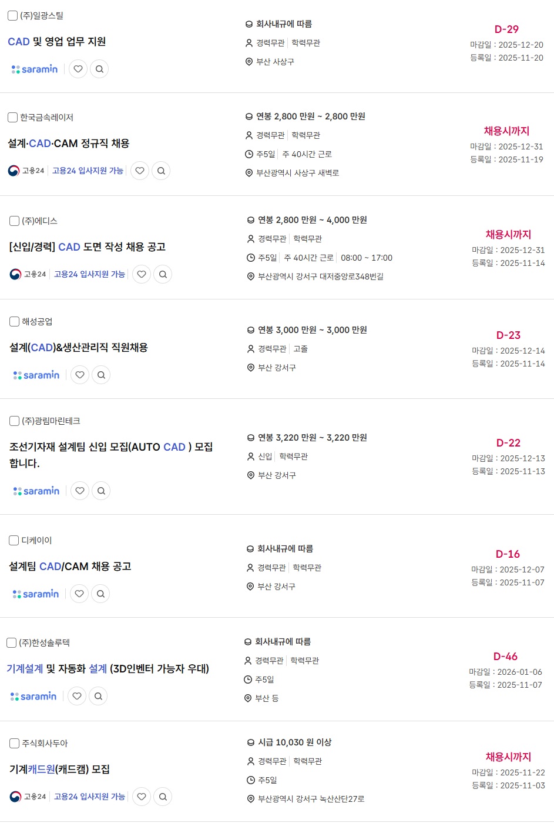
Task: Click saramin logo under 해성공업 posting
Action: tap(36, 375)
